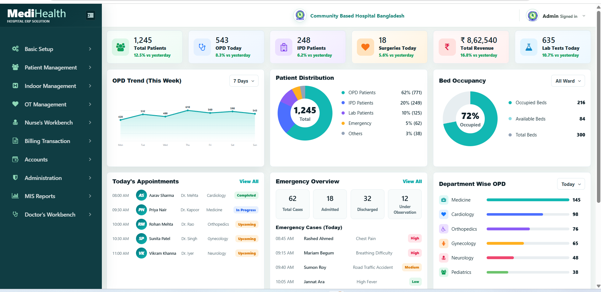Open the Today period dropdown
601x292 pixels.
pos(571,184)
